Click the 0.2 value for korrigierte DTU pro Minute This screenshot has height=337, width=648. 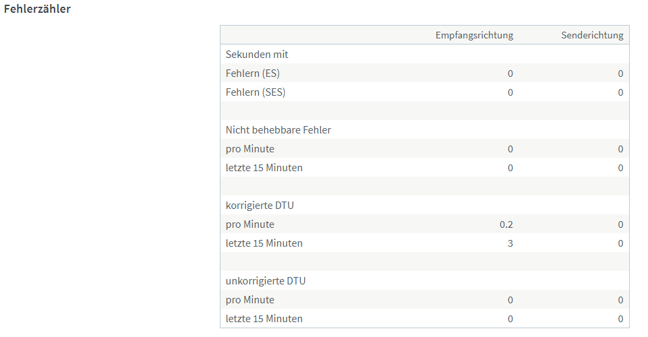tap(506, 224)
